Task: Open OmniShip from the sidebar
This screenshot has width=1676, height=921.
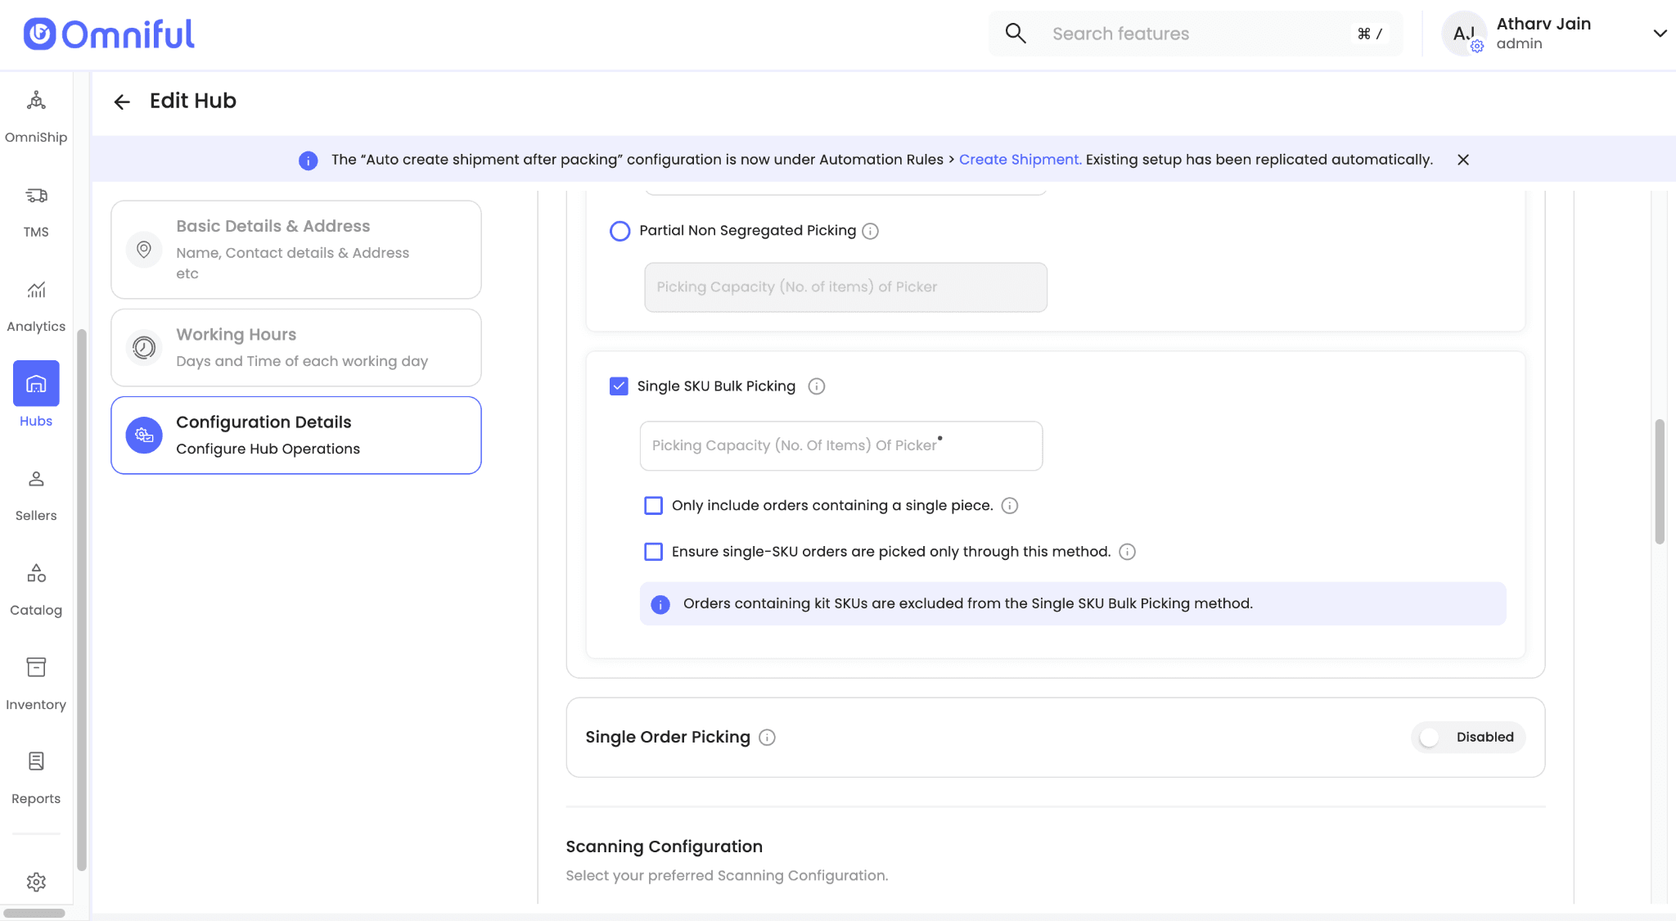Action: tap(36, 102)
